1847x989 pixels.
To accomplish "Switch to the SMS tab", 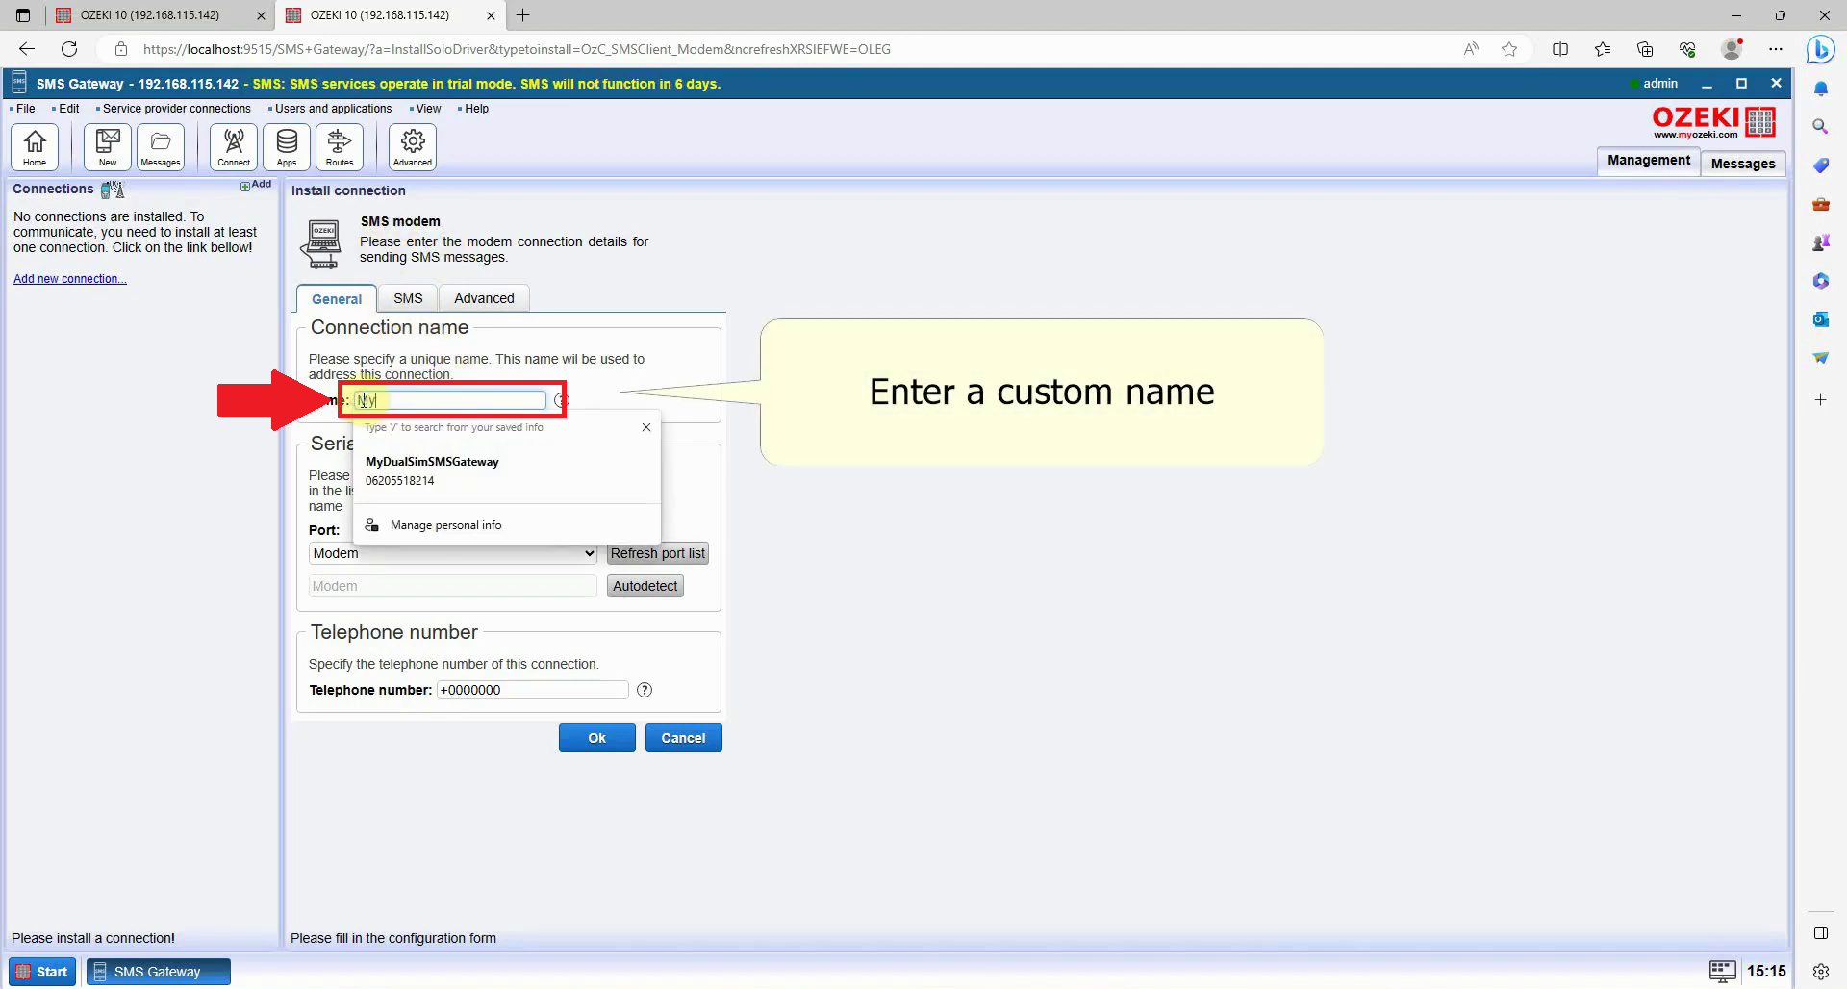I will tap(408, 298).
